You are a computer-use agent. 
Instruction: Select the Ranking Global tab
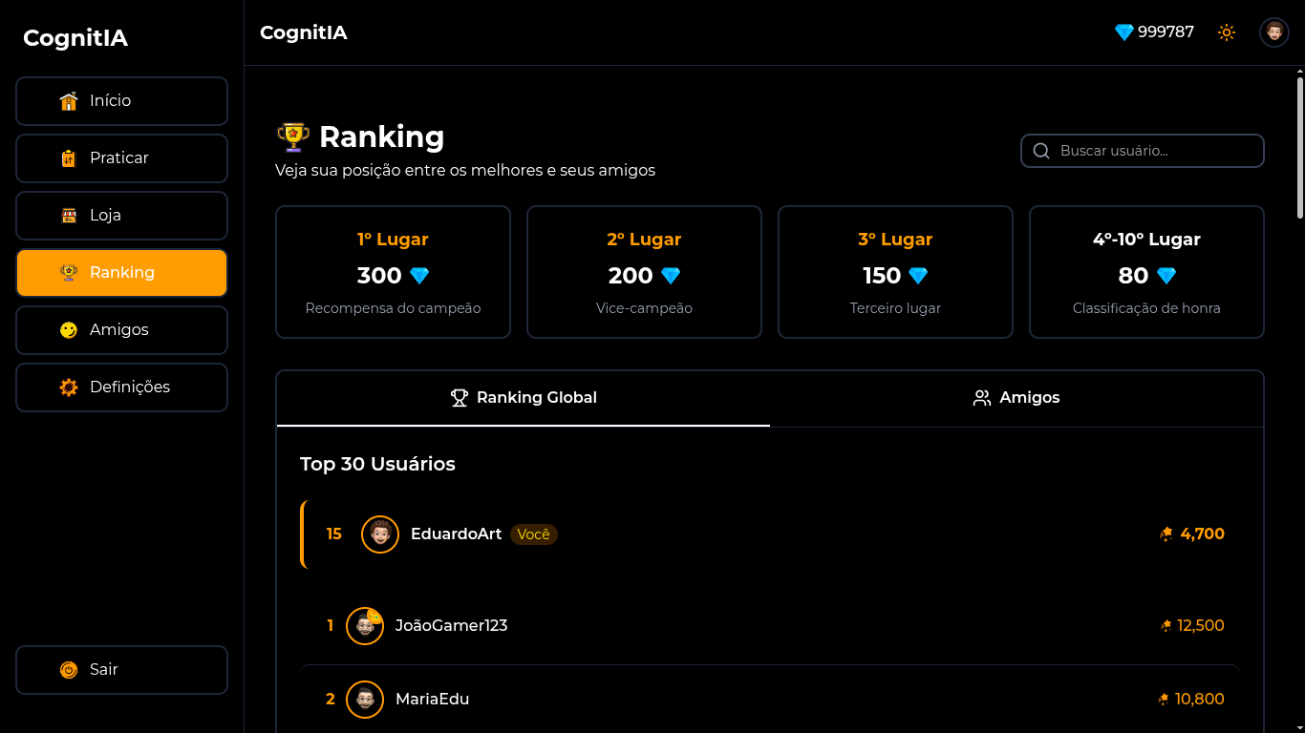524,398
